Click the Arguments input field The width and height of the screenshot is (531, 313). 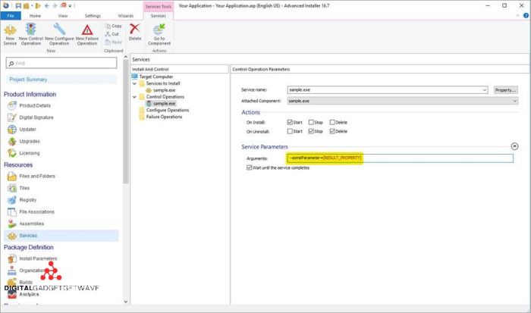point(400,158)
